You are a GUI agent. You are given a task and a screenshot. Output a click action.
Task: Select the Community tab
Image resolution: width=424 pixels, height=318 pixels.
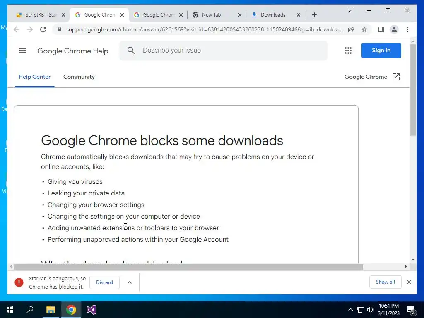pyautogui.click(x=79, y=77)
